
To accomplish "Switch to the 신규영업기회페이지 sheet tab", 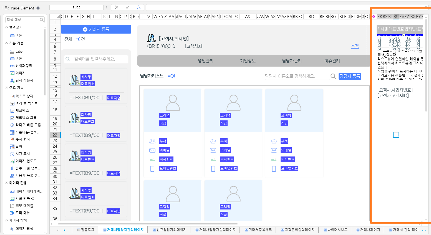I will (x=170, y=230).
